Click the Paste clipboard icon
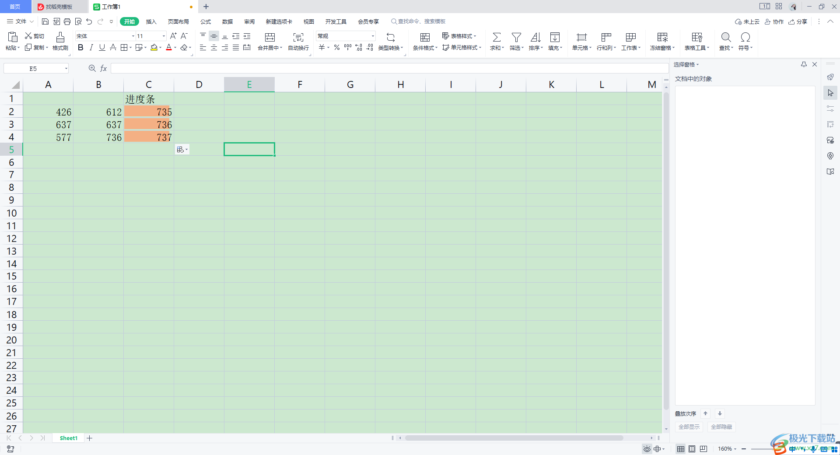Screen dimensions: 840x455 (x=13, y=37)
